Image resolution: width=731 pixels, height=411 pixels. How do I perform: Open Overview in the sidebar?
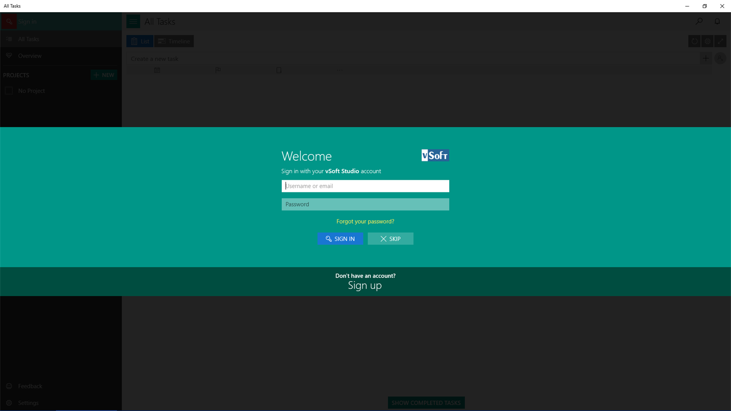[61, 56]
